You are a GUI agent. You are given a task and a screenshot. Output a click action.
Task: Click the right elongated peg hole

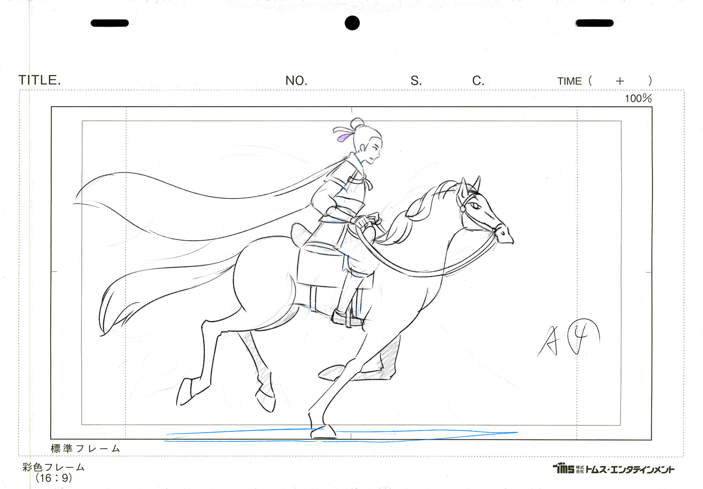pyautogui.click(x=594, y=23)
